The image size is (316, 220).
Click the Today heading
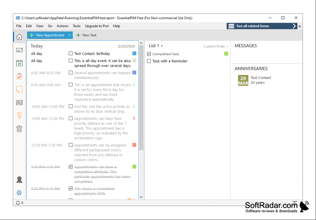click(x=37, y=46)
